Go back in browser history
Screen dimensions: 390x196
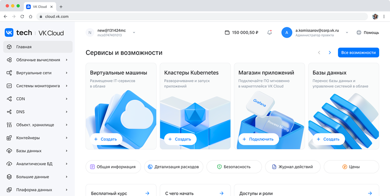[6, 16]
